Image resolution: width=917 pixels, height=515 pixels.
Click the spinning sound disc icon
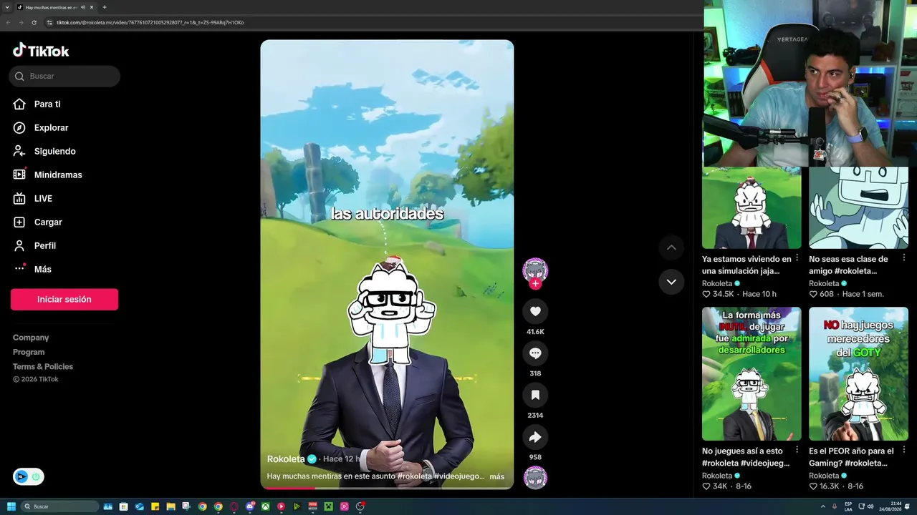pyautogui.click(x=535, y=477)
